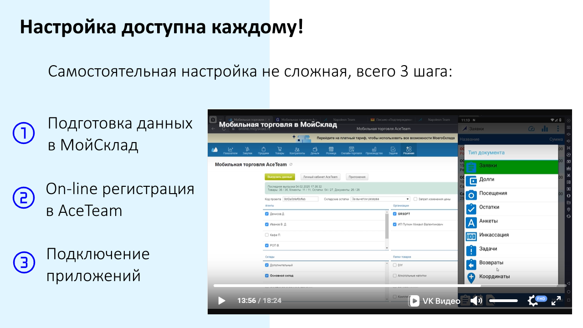Click the VK Видео logo

tap(434, 301)
